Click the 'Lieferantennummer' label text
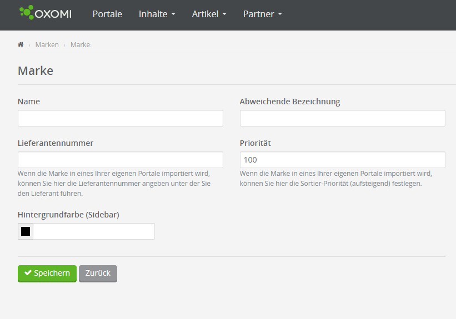This screenshot has width=456, height=319. tap(56, 143)
